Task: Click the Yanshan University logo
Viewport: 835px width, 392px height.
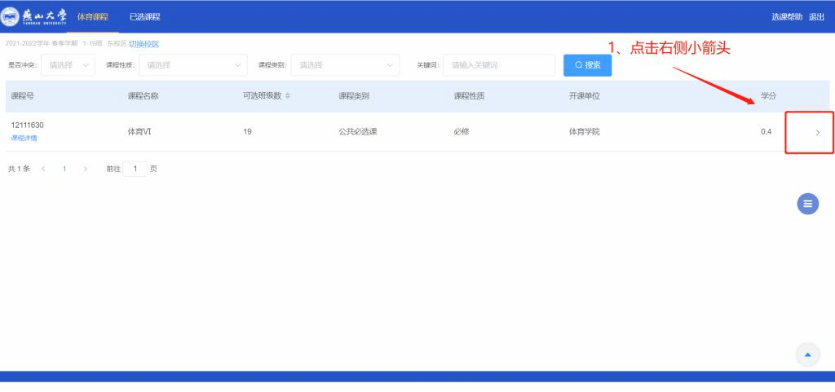Action: (34, 16)
